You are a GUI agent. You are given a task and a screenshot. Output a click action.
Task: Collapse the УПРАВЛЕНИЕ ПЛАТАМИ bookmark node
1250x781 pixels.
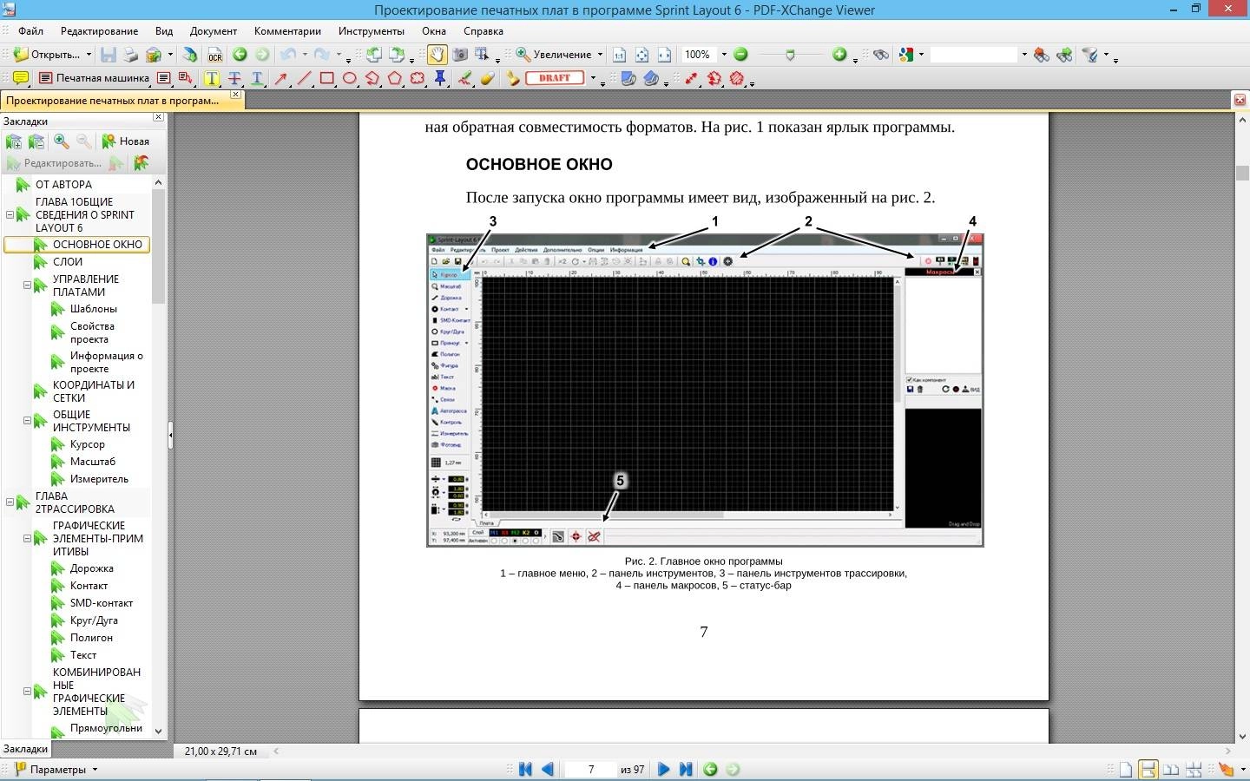27,285
